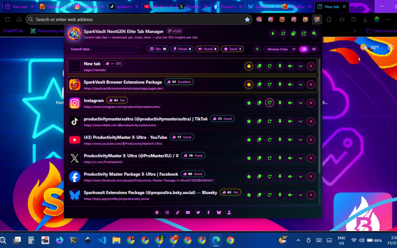Duplicate the X ProMasterXU tab
397x248 pixels.
point(259,158)
